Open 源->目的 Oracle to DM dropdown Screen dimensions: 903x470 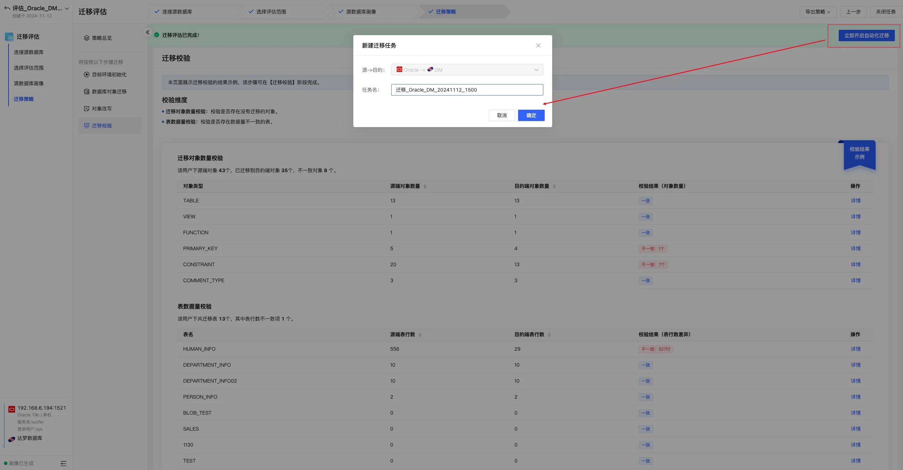click(467, 70)
